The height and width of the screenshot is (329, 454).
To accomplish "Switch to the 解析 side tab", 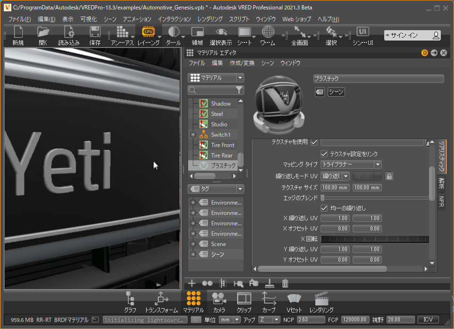I will 441,183.
